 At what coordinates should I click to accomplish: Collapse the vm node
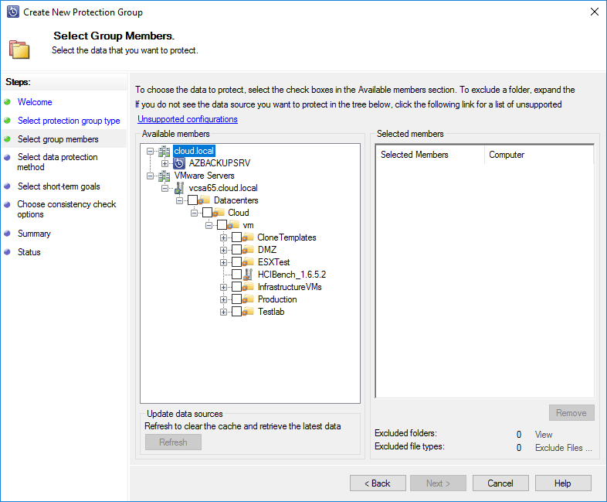(x=209, y=226)
